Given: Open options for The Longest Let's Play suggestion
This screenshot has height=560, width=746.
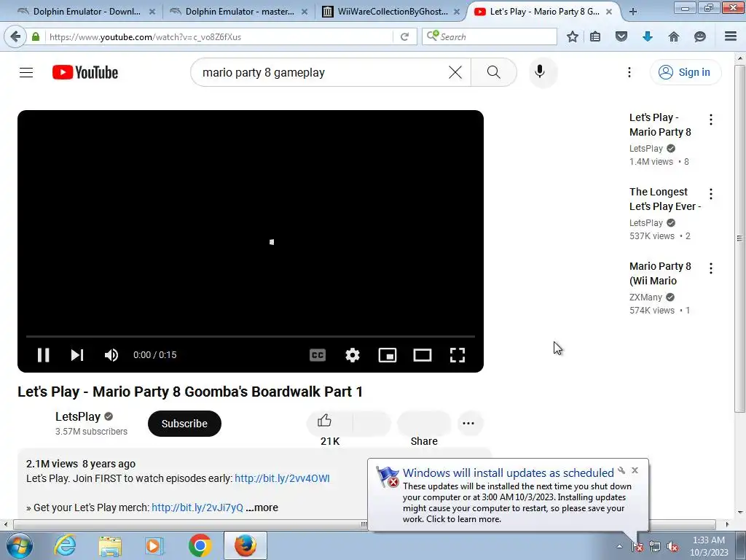Looking at the screenshot, I should (x=711, y=194).
